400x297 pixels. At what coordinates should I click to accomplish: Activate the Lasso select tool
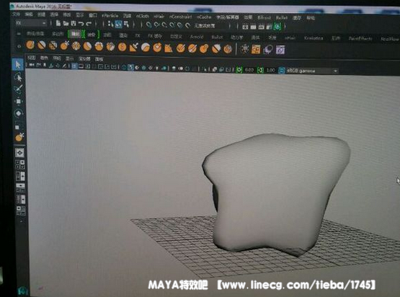[18, 77]
